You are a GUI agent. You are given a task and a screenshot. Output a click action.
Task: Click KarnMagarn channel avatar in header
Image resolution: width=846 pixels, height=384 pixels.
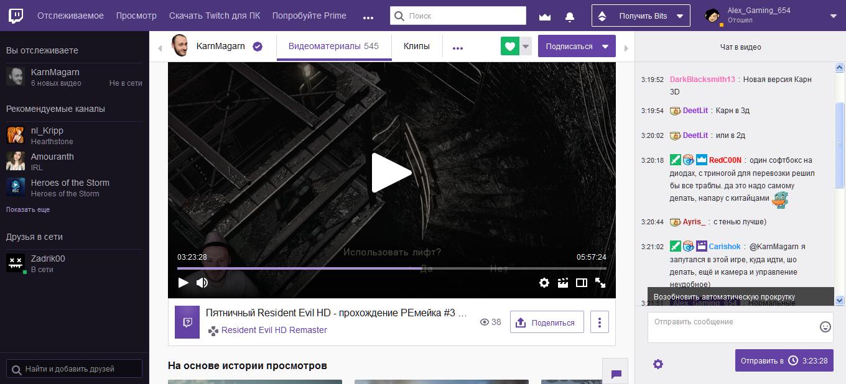tap(180, 45)
